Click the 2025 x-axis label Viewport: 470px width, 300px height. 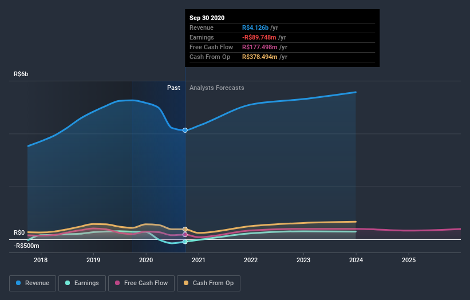(409, 260)
